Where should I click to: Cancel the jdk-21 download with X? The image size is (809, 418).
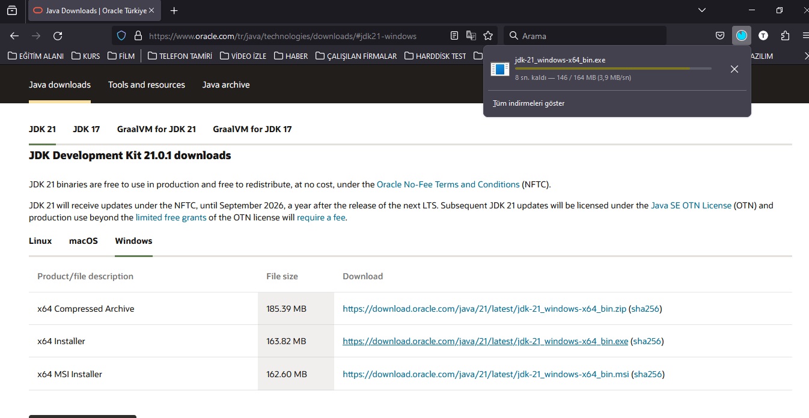[734, 69]
